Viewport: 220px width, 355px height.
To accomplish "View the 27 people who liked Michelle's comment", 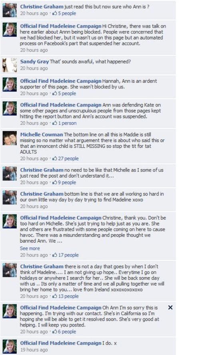I will [x=68, y=159].
